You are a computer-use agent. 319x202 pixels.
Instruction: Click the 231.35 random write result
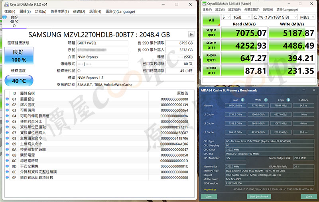(292, 70)
